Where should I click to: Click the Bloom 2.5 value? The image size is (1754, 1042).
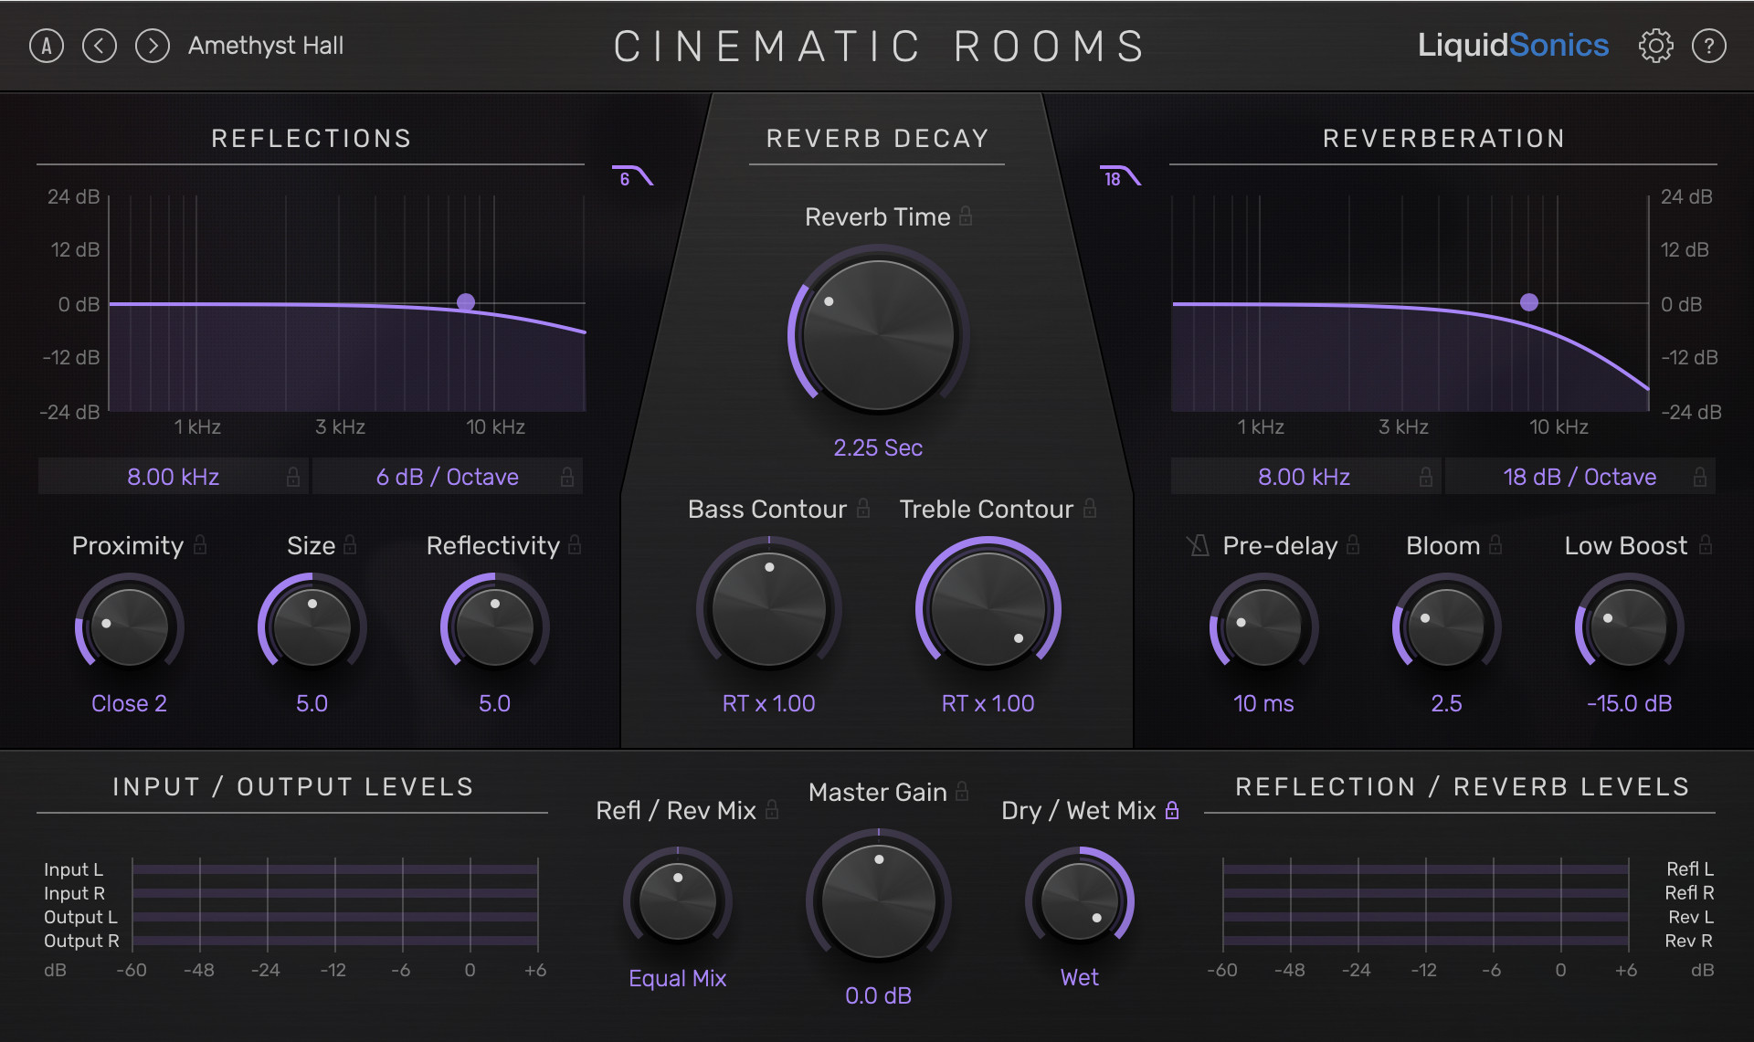point(1446,703)
